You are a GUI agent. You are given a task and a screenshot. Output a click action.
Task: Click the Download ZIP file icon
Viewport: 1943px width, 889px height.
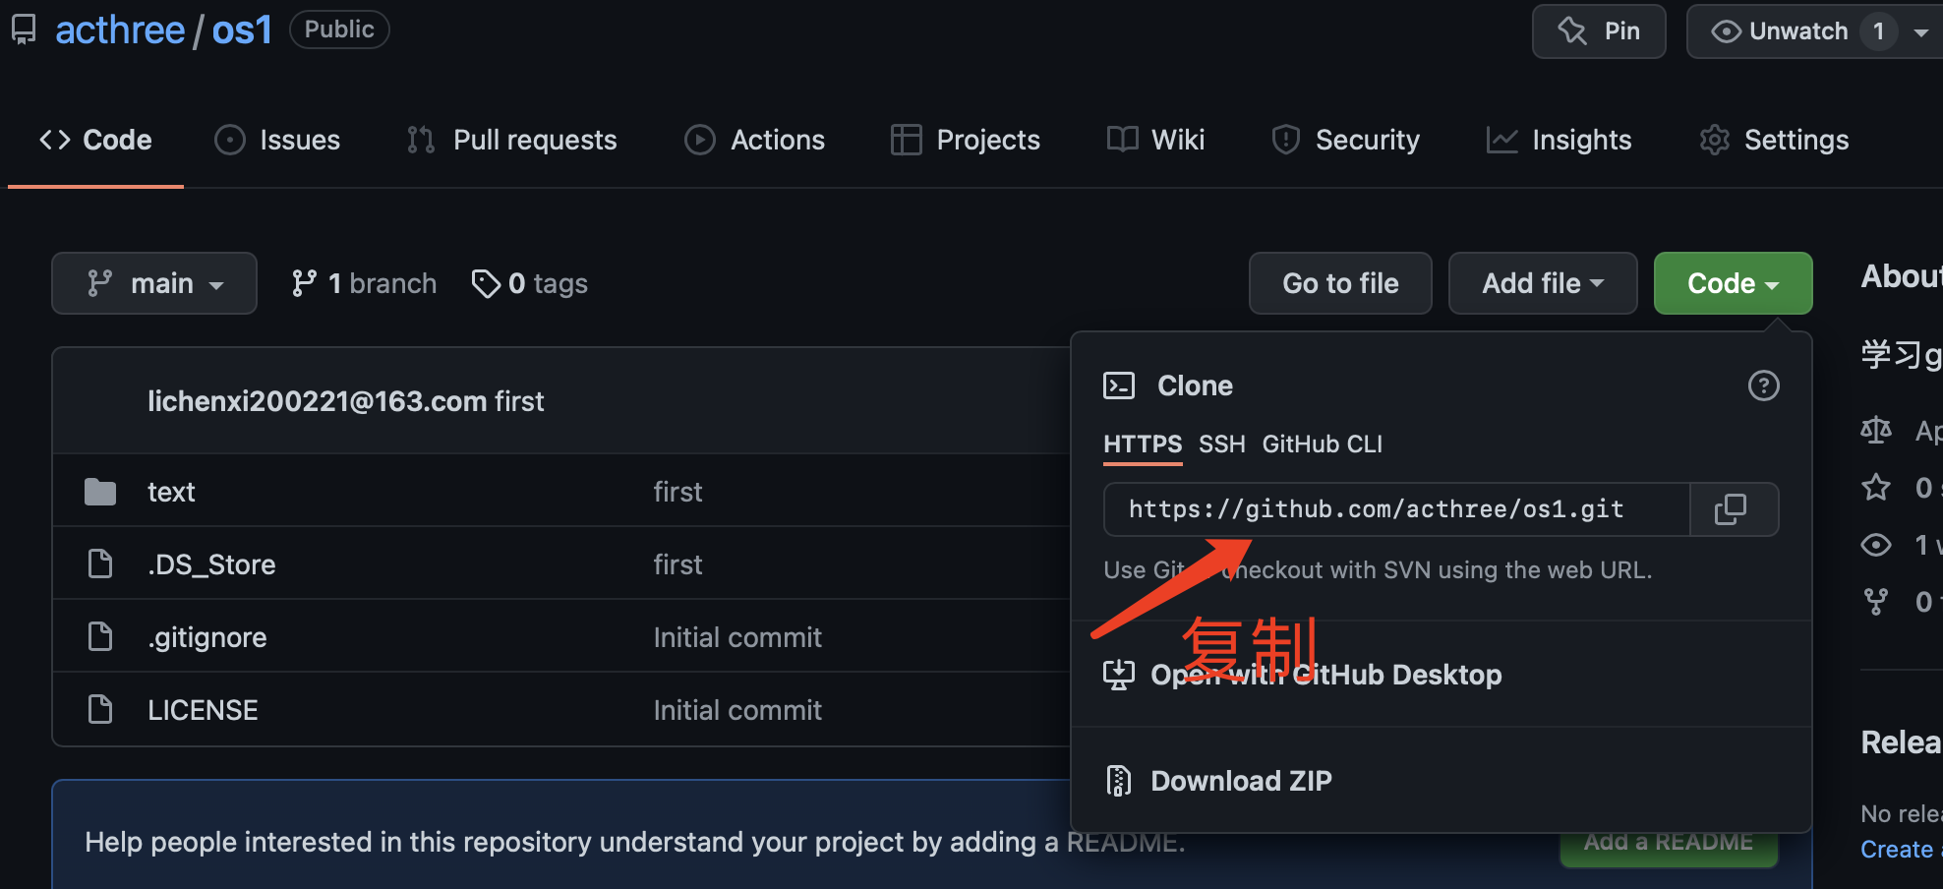pos(1119,781)
